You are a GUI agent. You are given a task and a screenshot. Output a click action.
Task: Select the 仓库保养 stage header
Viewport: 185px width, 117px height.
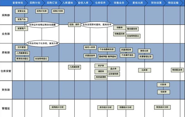[x=100, y=3]
